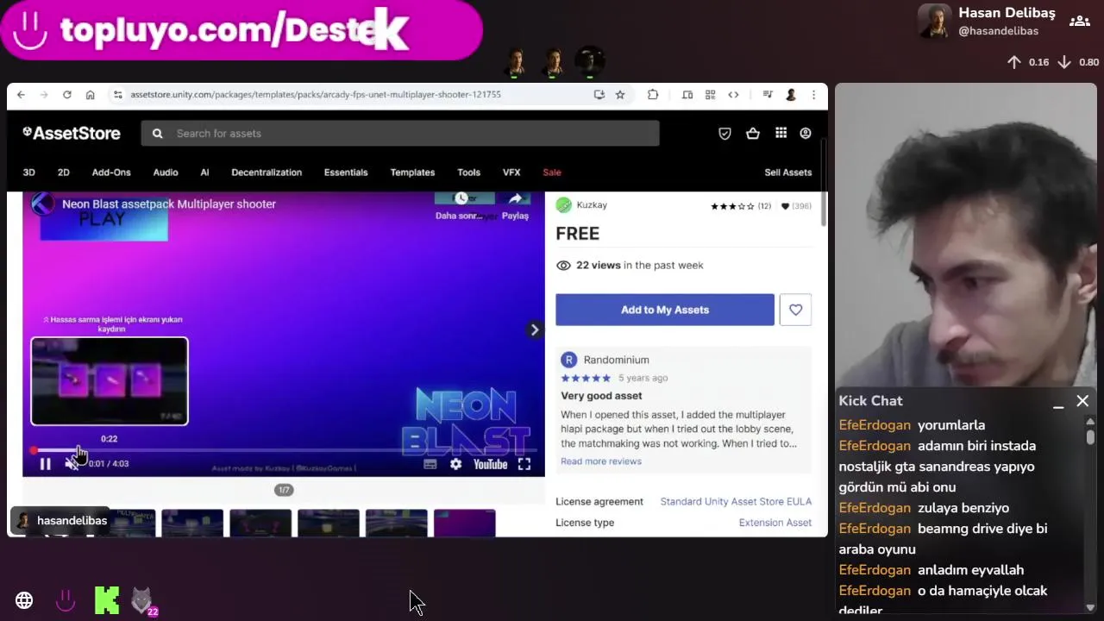Click the Add to My Assets button
Image resolution: width=1104 pixels, height=621 pixels.
coord(665,310)
